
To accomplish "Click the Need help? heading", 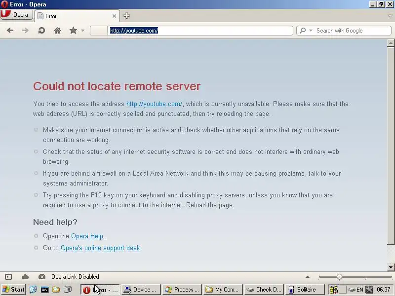I will click(55, 222).
